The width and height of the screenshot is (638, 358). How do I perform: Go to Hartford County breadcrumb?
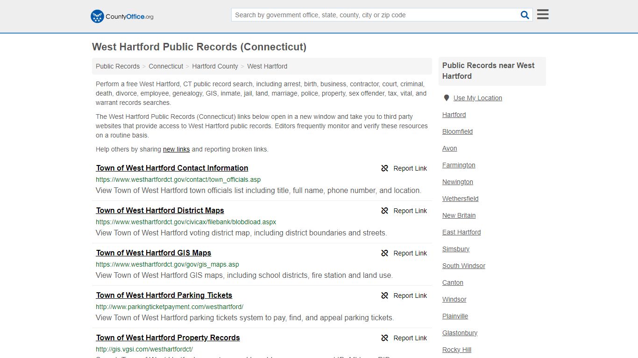point(215,66)
